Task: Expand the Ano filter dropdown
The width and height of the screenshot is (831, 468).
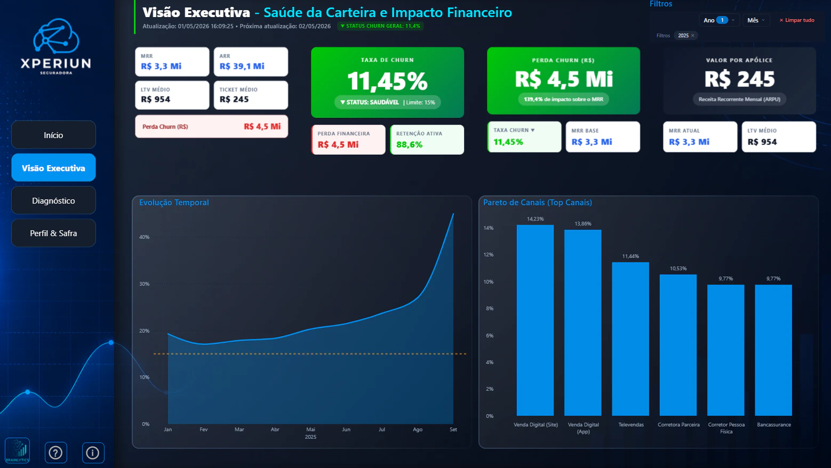Action: tap(719, 20)
